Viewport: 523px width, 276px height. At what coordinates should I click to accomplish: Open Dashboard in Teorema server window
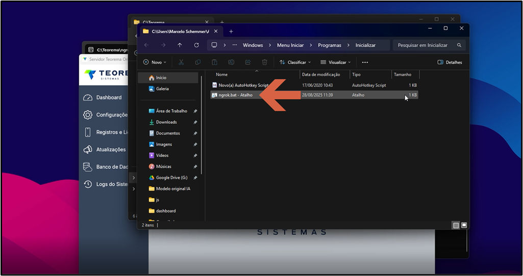(x=104, y=98)
